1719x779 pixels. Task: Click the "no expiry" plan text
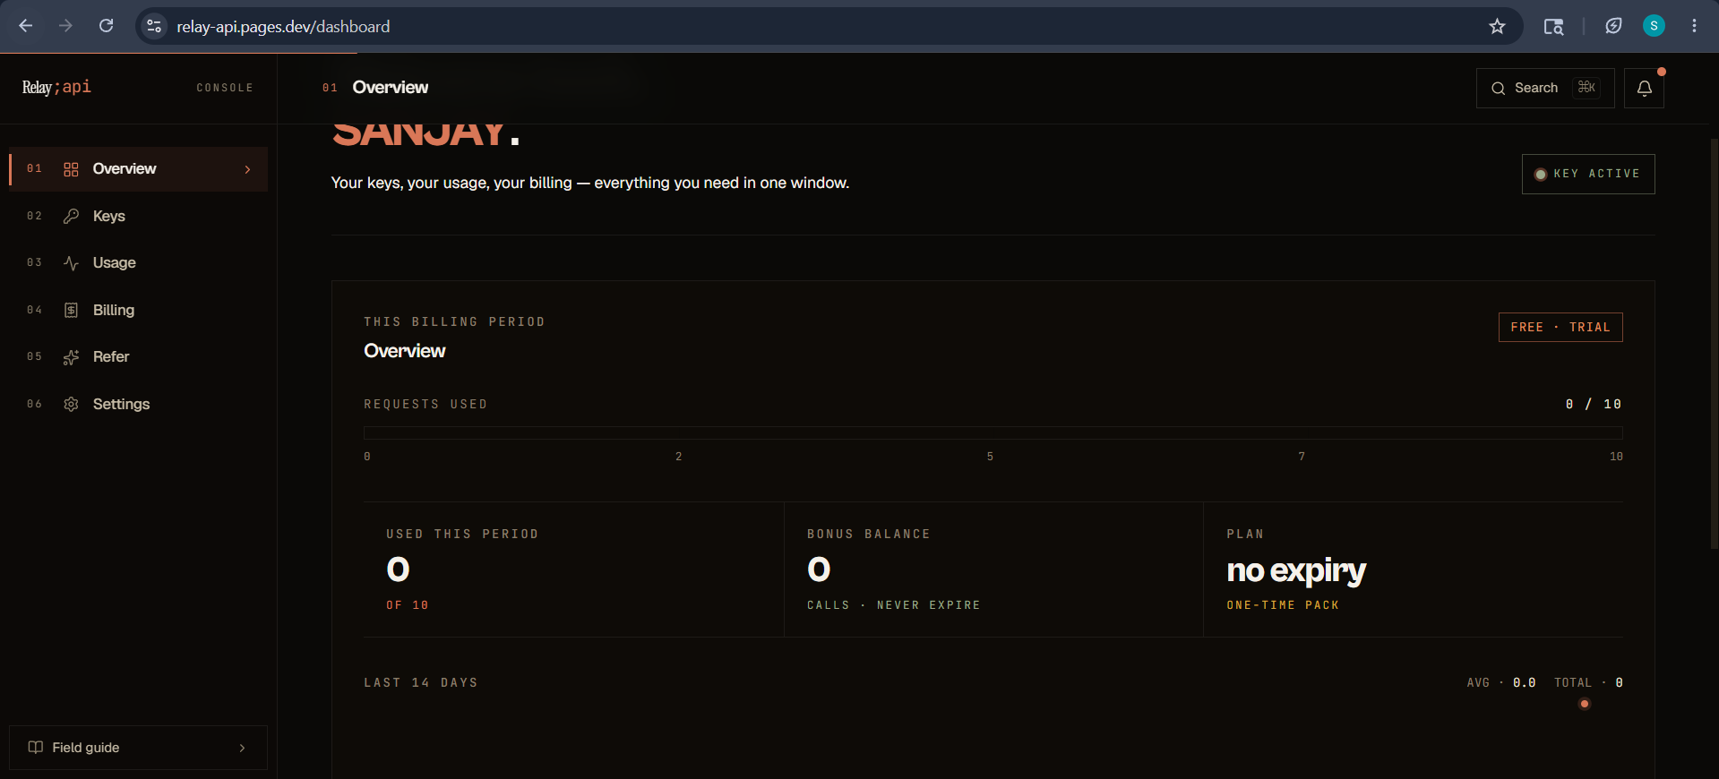1296,570
